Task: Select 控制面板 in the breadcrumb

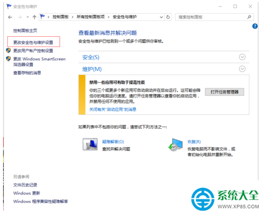Action: [60, 17]
